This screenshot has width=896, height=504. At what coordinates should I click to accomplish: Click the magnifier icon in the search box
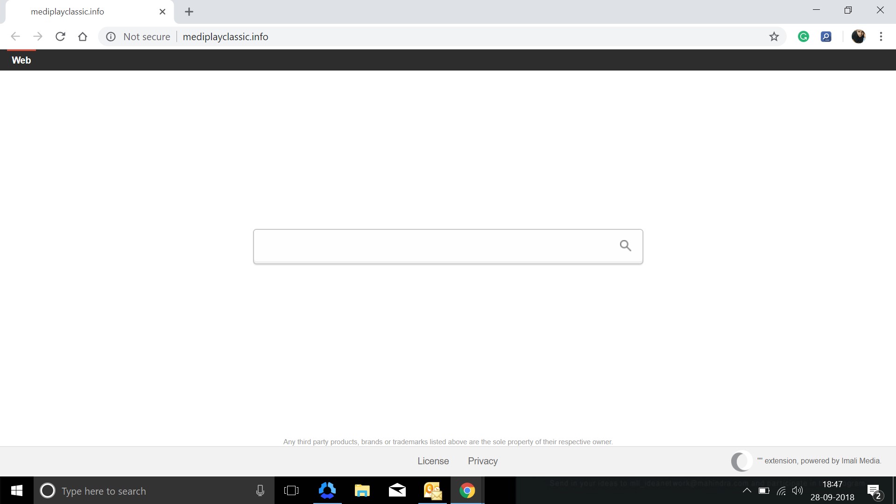(626, 246)
